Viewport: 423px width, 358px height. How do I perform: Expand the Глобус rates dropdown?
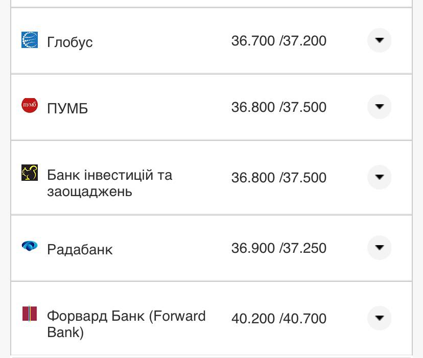pyautogui.click(x=379, y=39)
